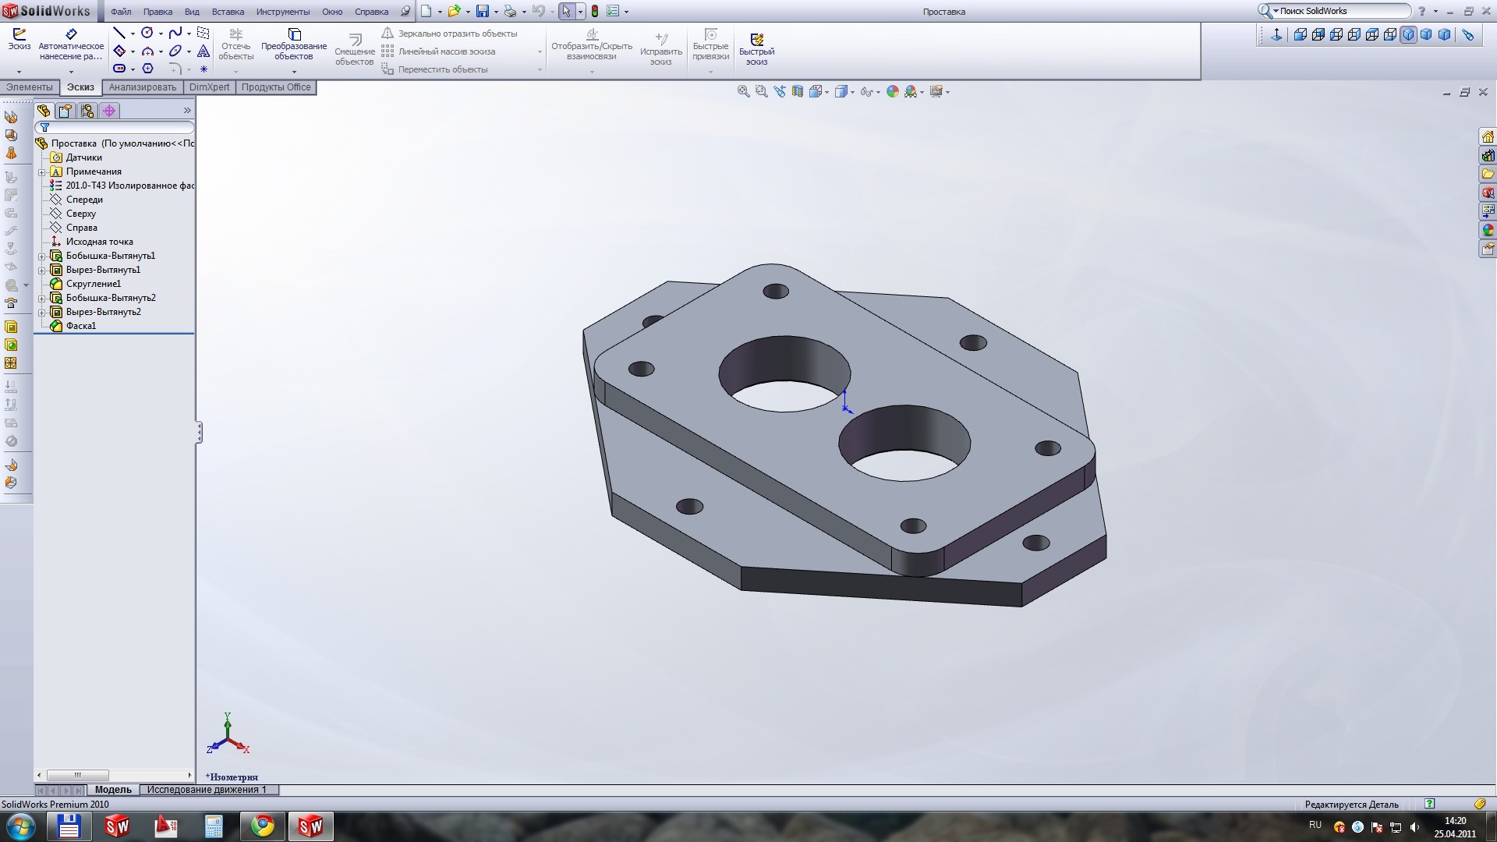Toggle Быстрые привязки quick snaps

click(710, 45)
